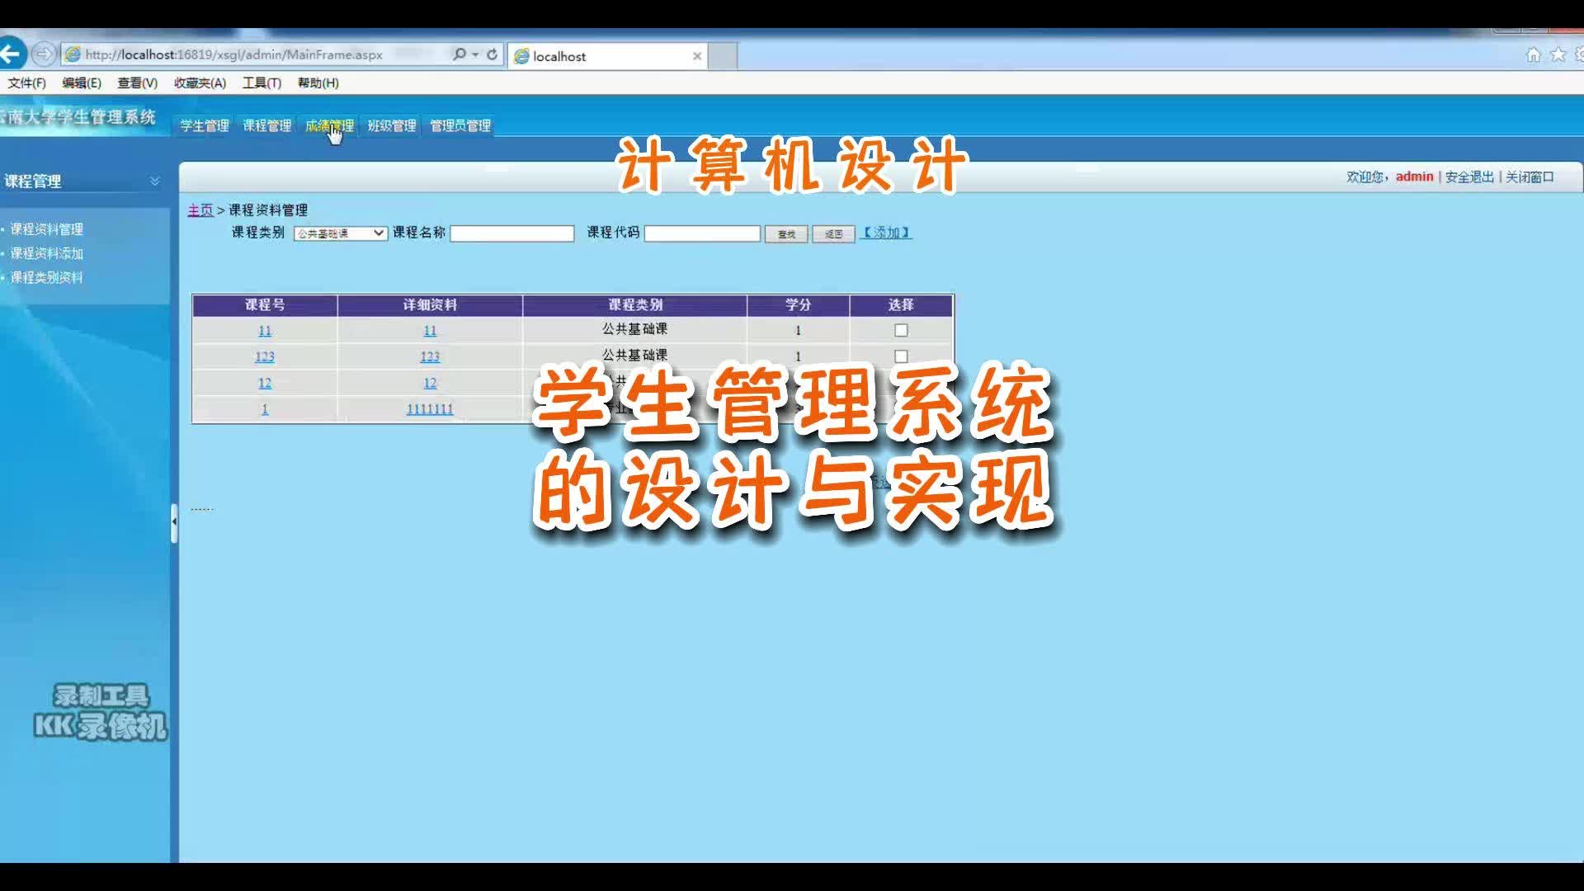
Task: Go to 成绩管理 navigation tab
Action: pos(329,125)
